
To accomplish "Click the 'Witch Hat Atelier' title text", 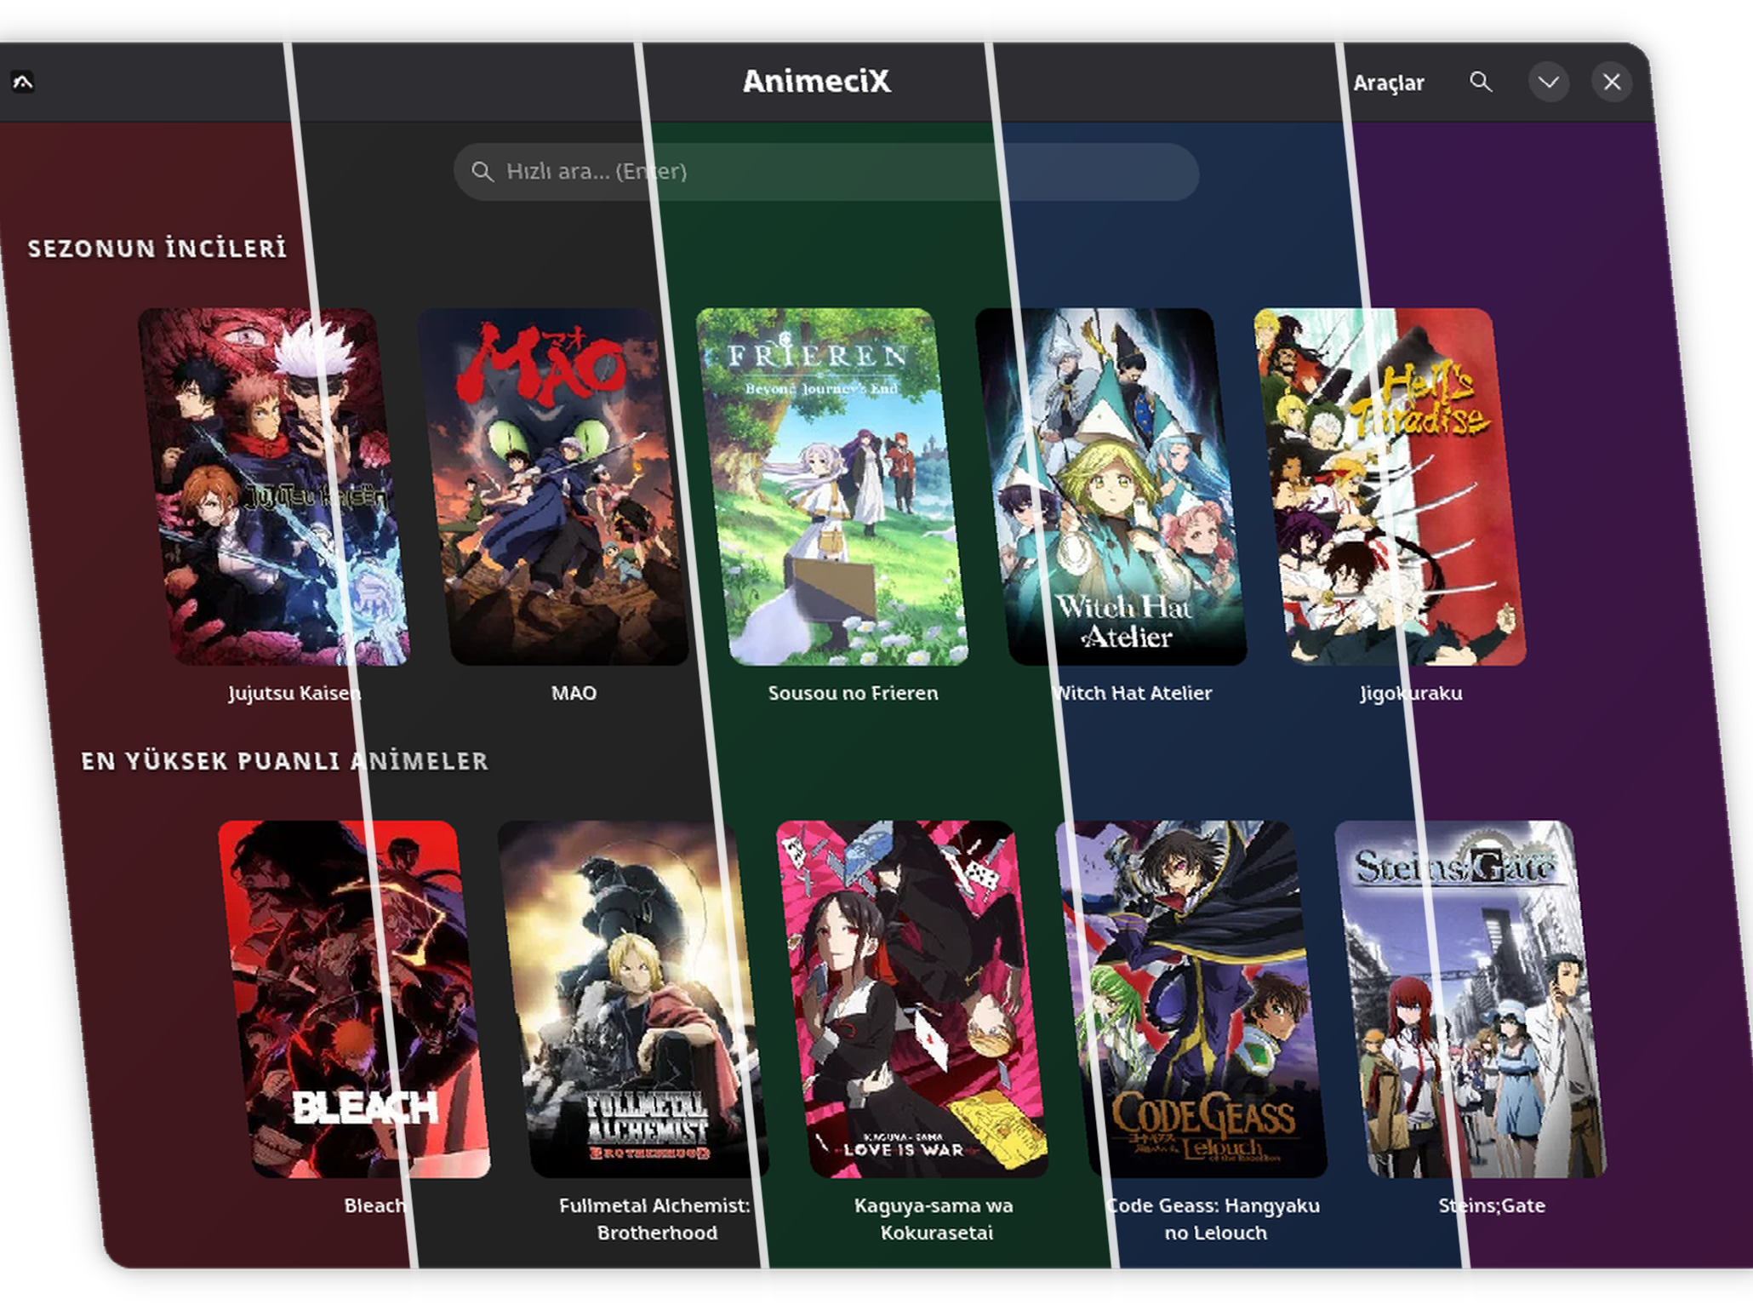I will (x=1132, y=693).
